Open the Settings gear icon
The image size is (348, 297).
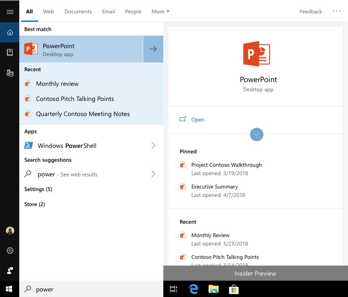coord(10,251)
